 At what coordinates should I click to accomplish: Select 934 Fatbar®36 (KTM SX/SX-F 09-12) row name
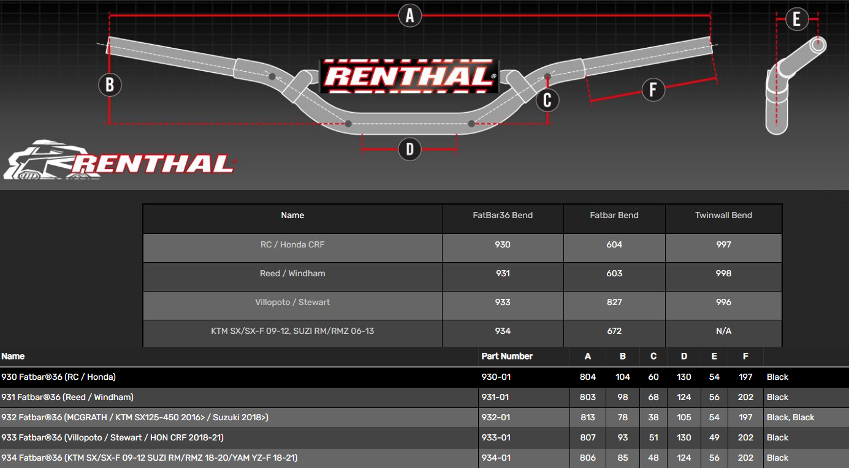150,458
